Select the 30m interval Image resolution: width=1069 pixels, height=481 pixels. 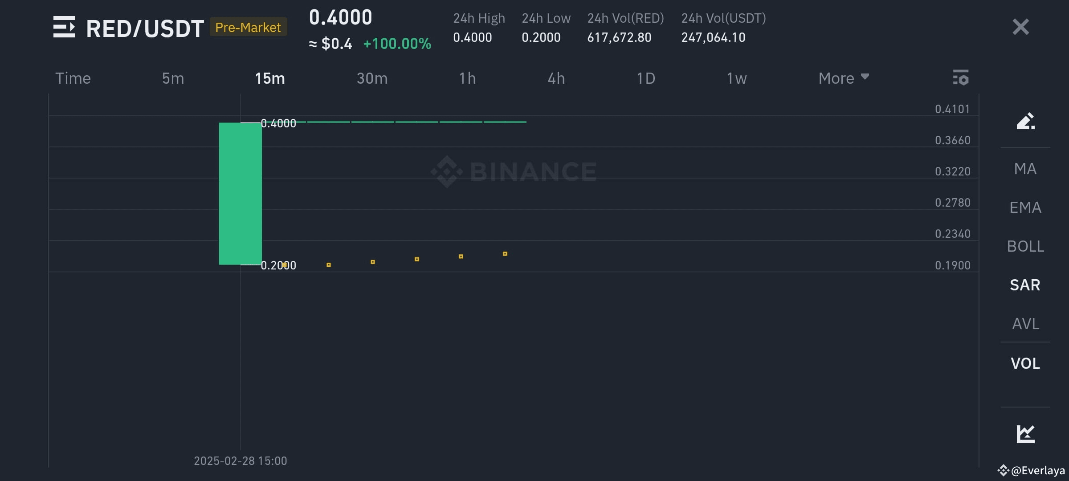click(372, 78)
